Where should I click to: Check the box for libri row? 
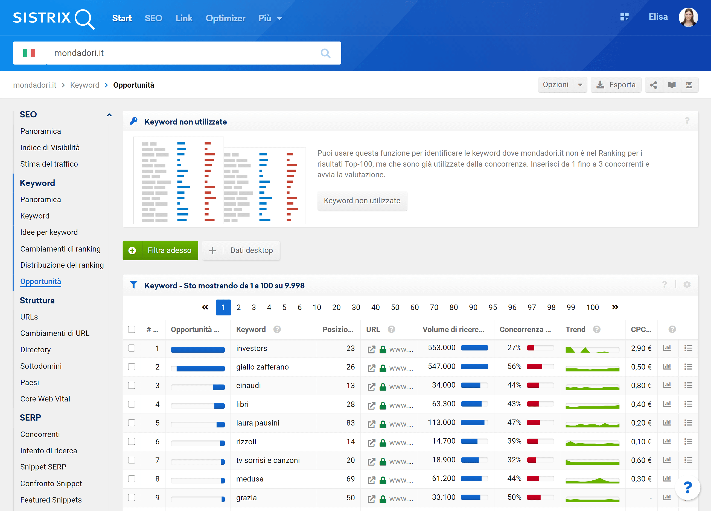[132, 404]
